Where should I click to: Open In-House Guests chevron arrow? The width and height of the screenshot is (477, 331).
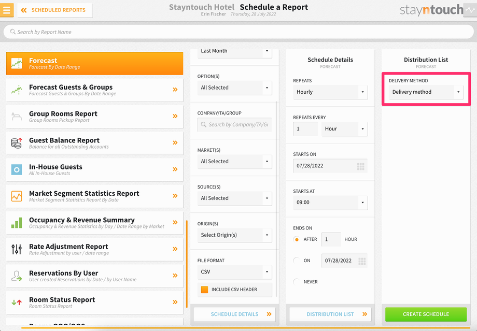[x=175, y=169]
